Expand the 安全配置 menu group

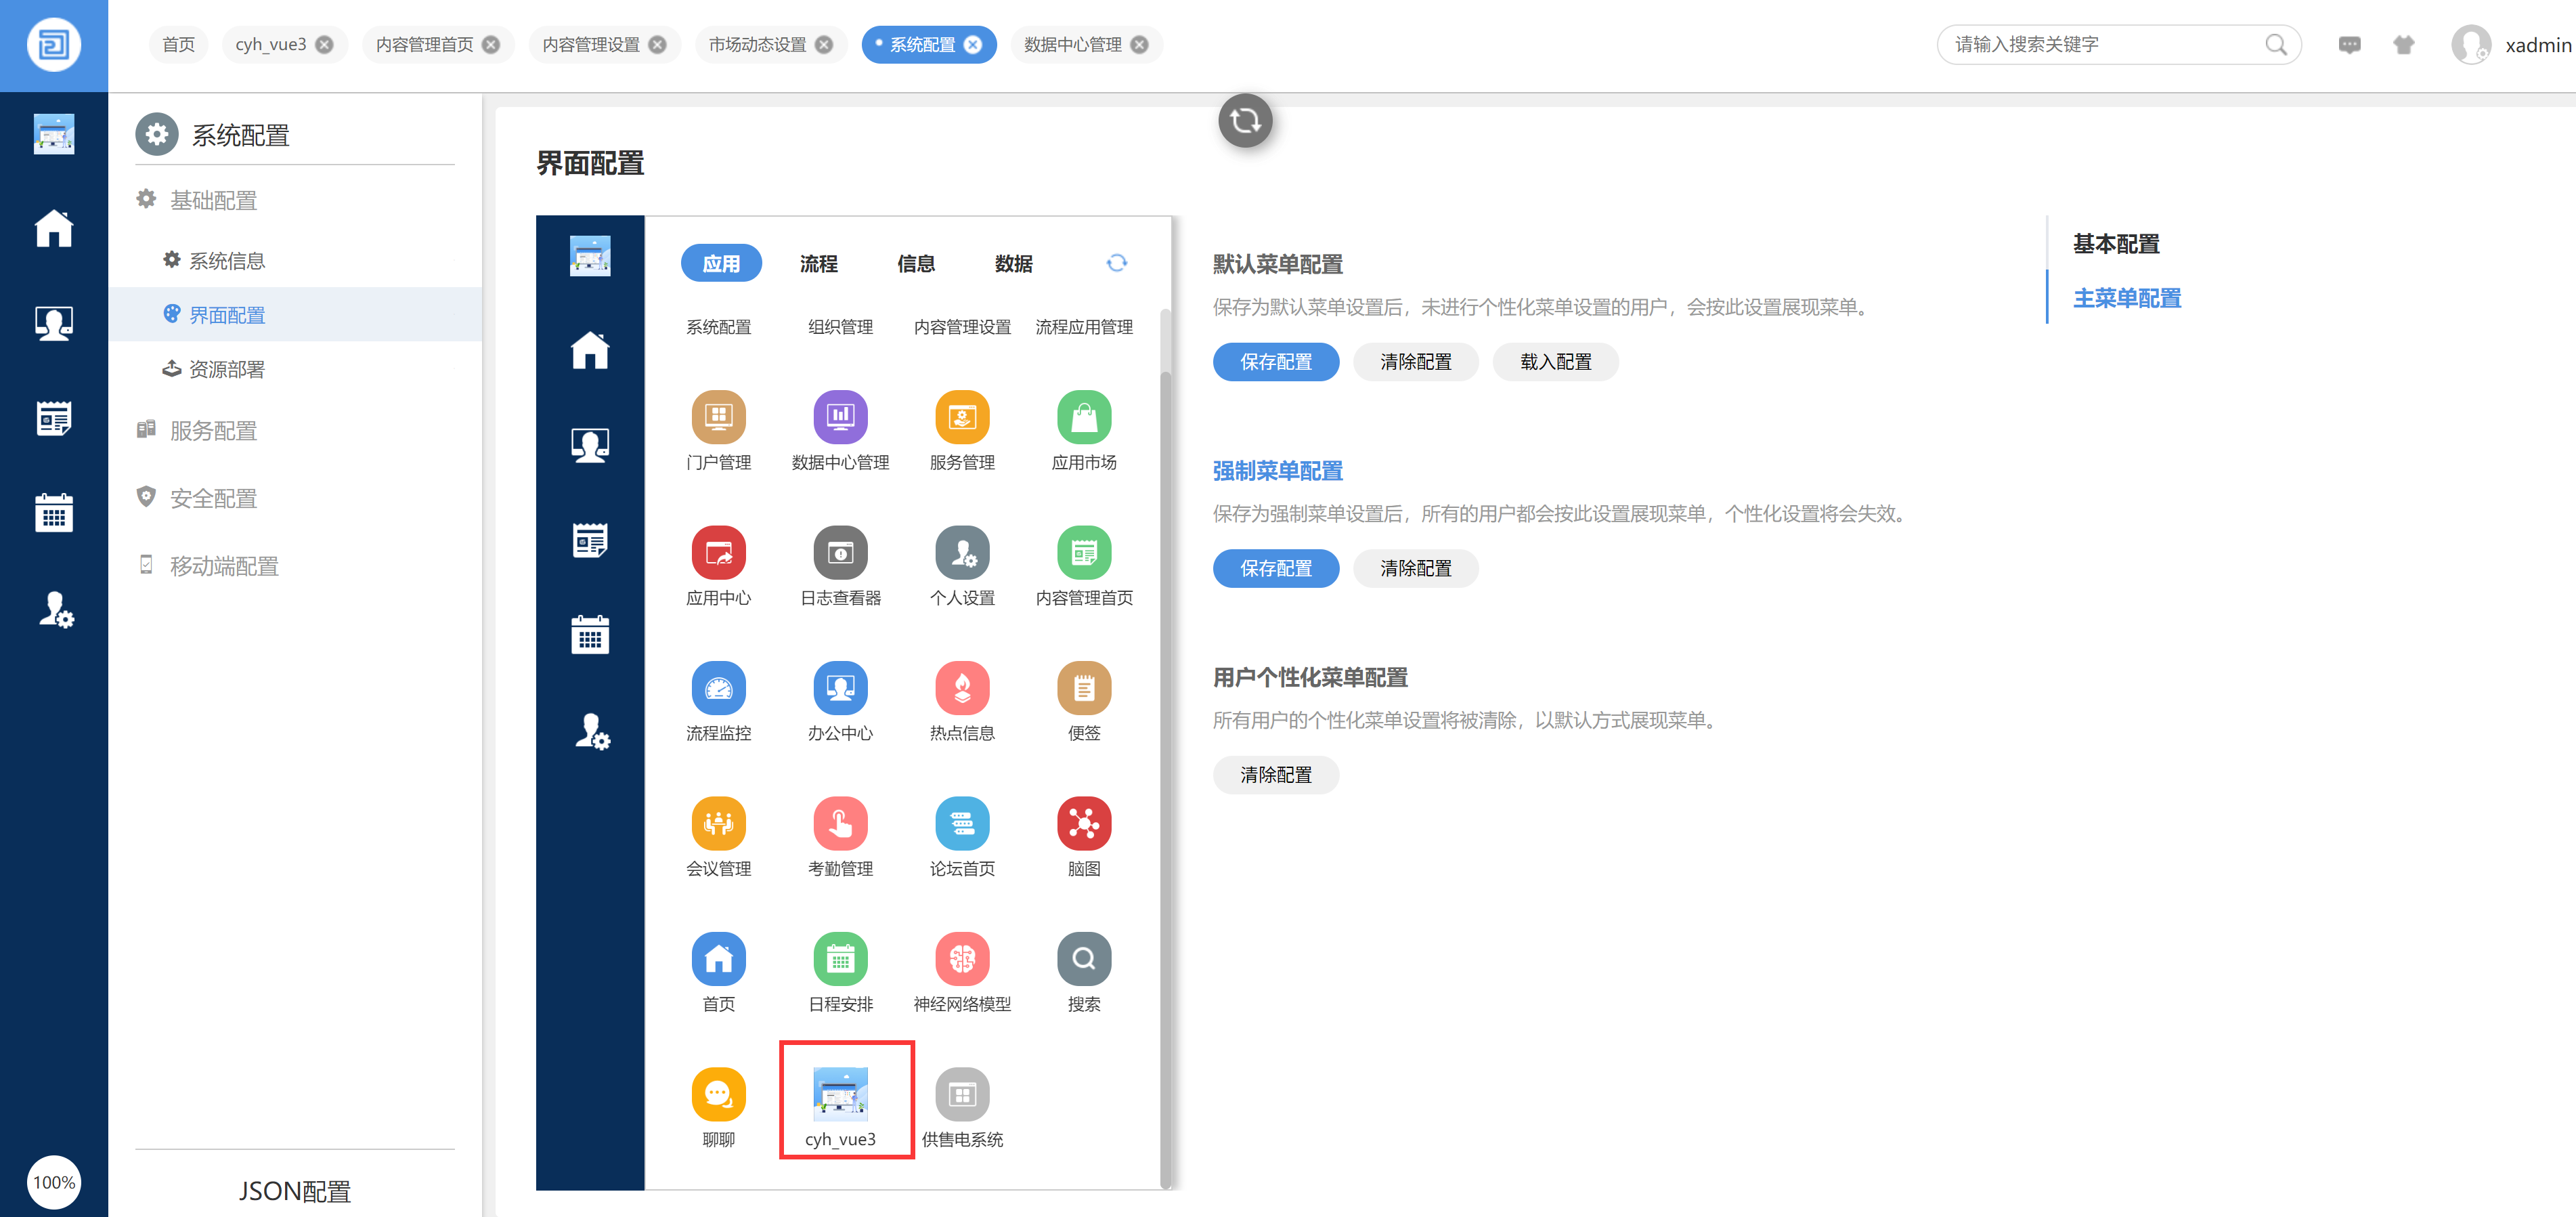tap(213, 498)
